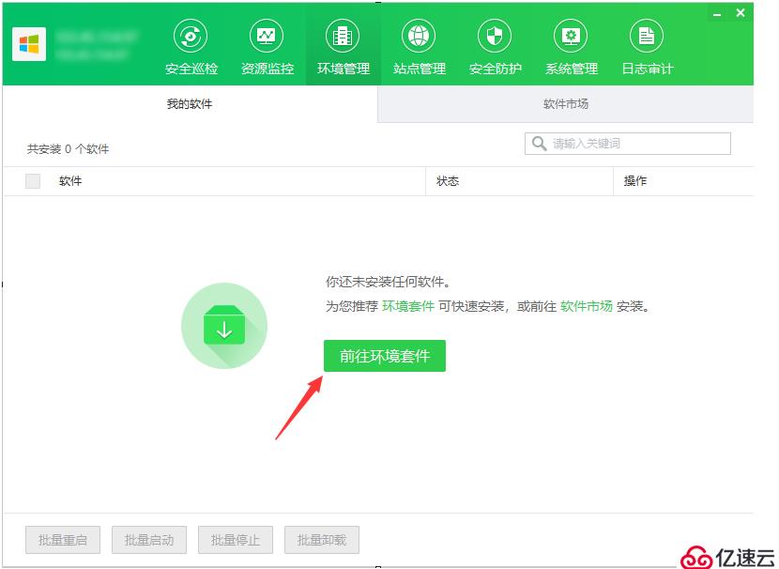The height and width of the screenshot is (569, 779).
Task: Open the 安全巡检 security inspection panel
Action: tap(191, 42)
